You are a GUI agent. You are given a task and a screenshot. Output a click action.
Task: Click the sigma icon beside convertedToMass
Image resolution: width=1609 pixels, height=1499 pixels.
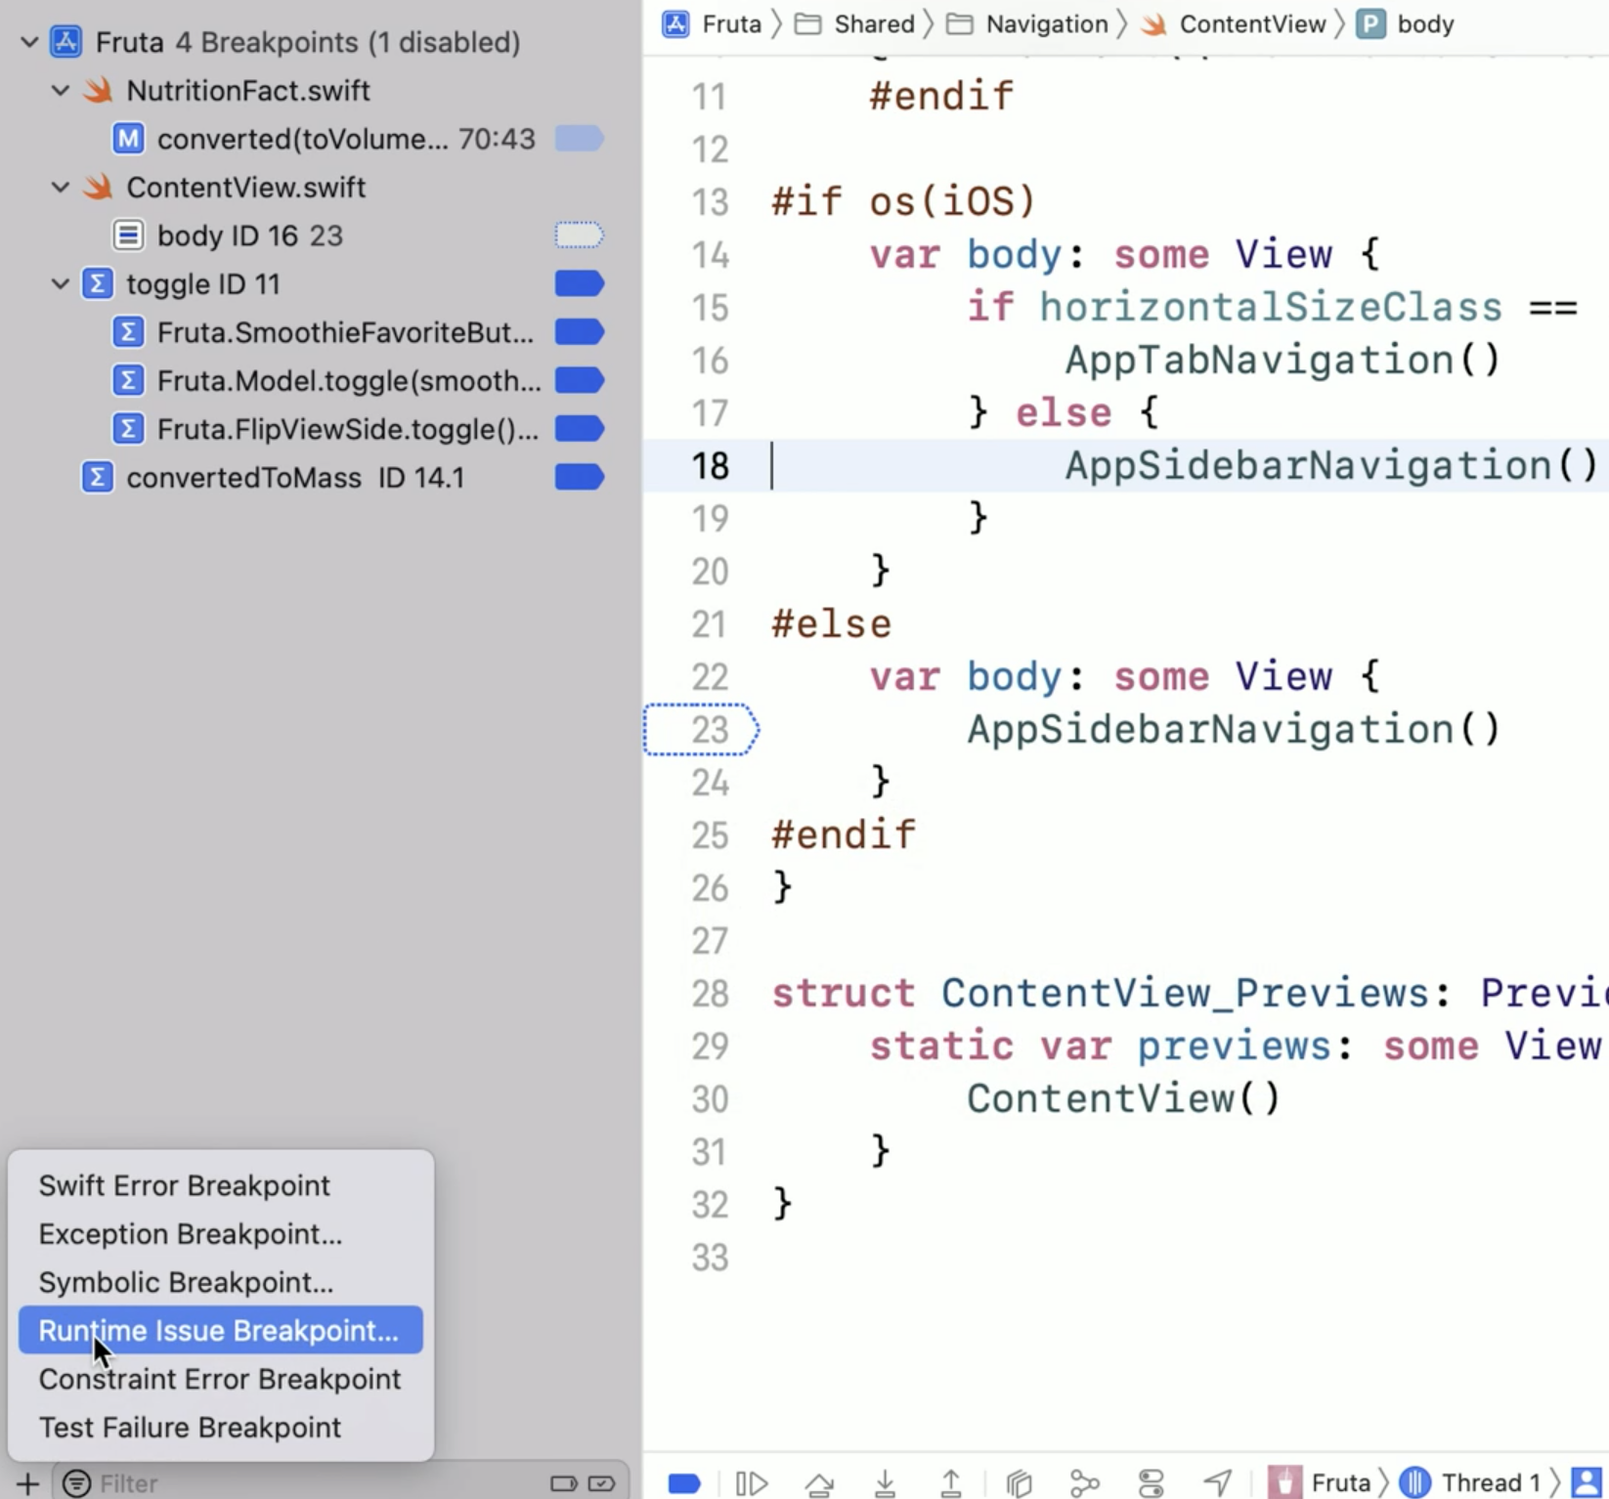[97, 477]
